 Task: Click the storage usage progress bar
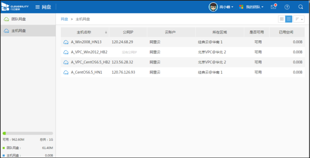click(x=28, y=133)
